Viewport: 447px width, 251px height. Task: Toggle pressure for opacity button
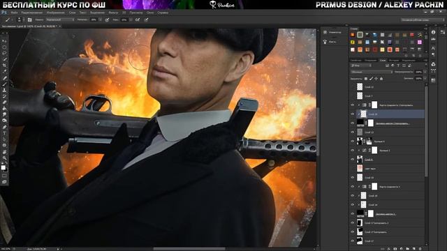107,20
